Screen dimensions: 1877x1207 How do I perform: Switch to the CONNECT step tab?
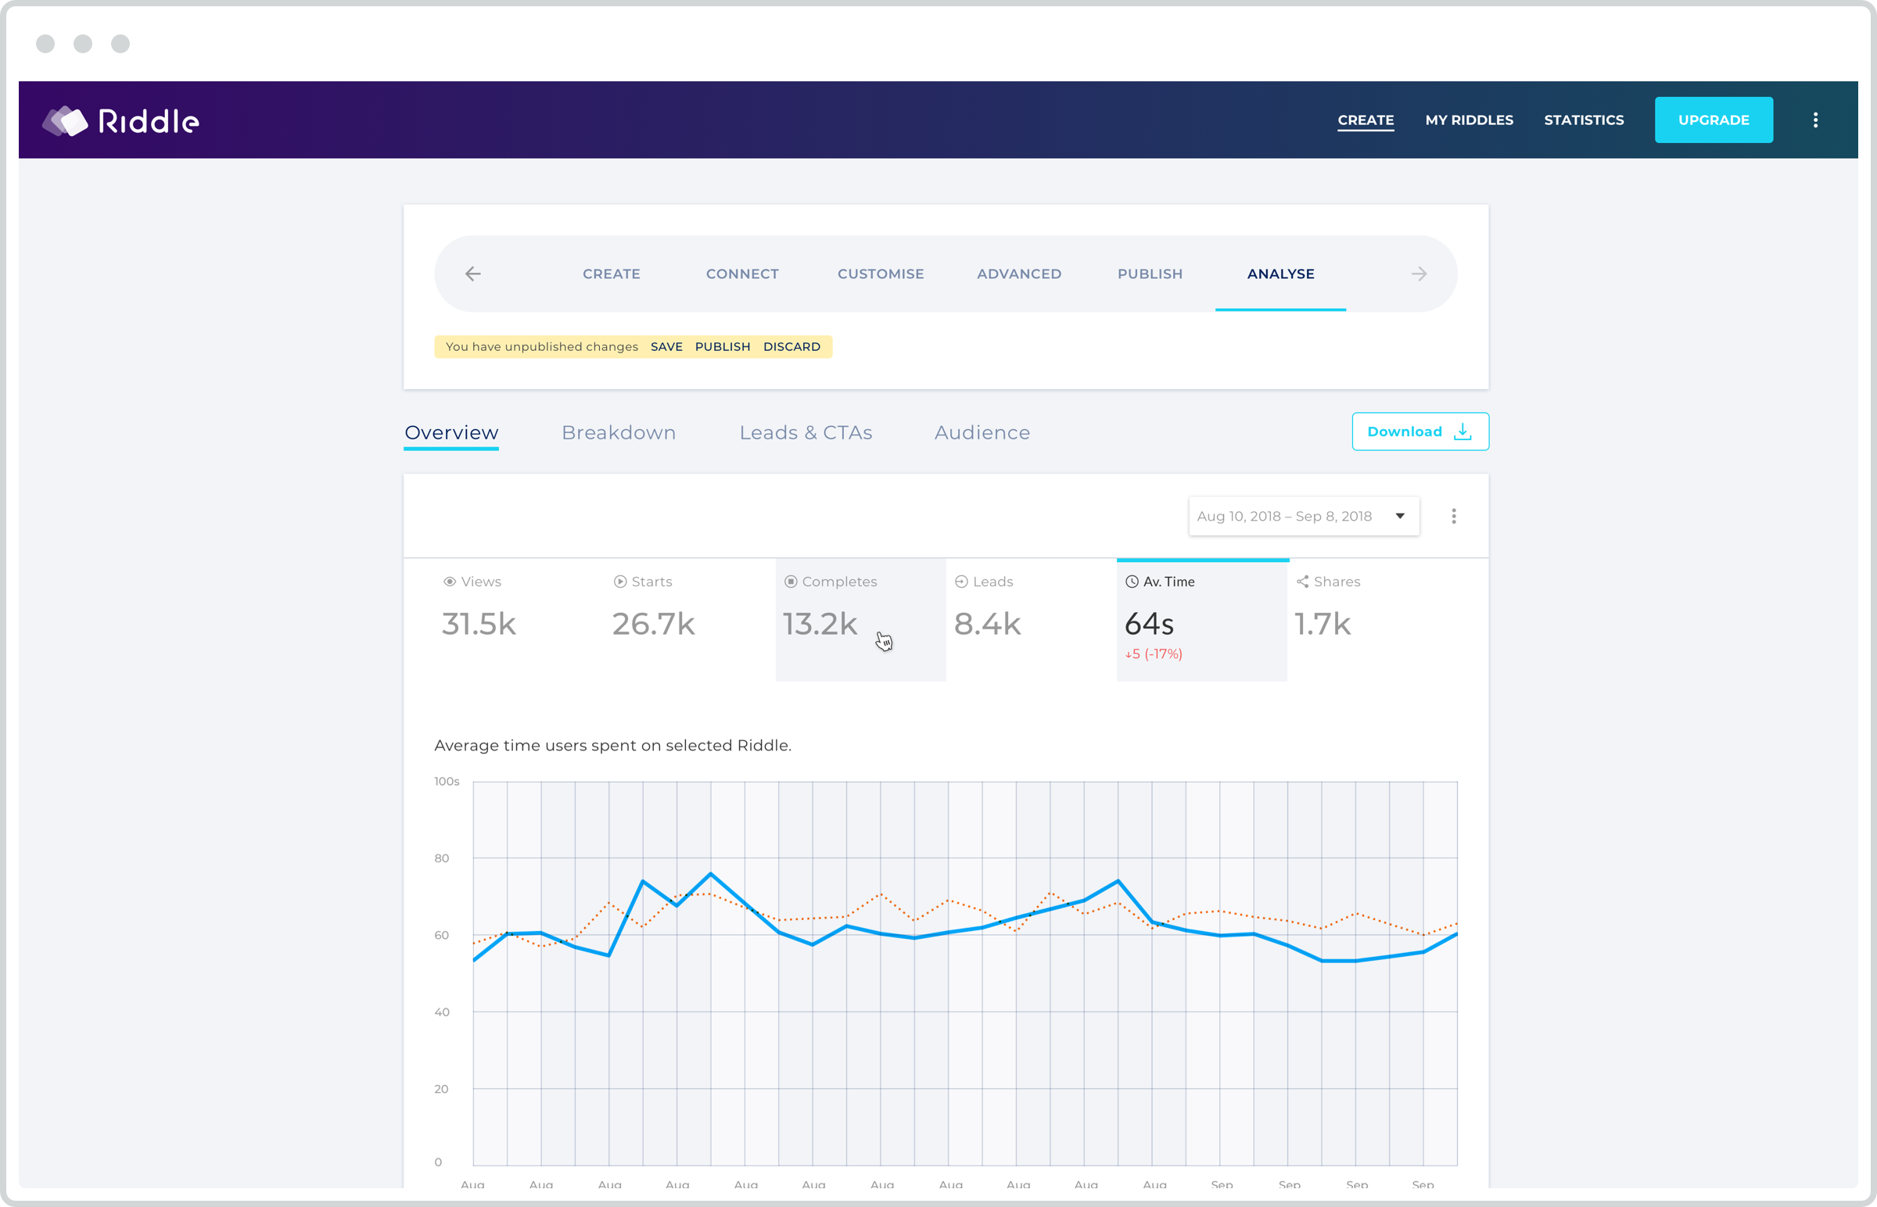tap(741, 274)
